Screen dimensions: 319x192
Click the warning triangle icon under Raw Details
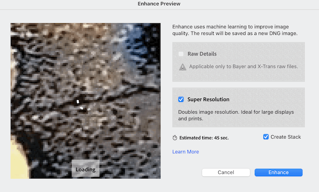183,66
